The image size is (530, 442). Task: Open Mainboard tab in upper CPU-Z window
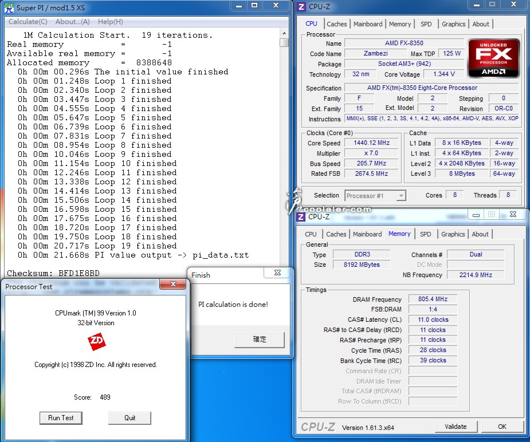(x=368, y=24)
